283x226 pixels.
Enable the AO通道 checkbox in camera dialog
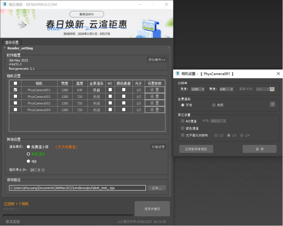click(x=183, y=121)
